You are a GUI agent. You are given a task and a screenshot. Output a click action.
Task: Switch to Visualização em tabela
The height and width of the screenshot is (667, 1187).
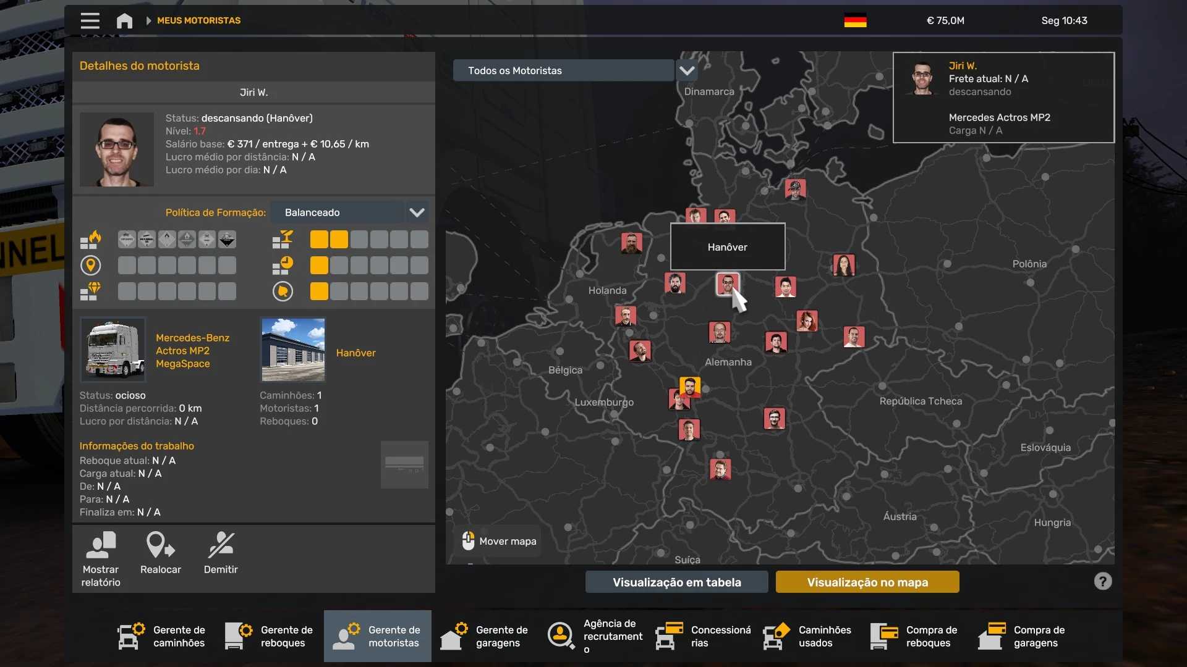pos(676,582)
